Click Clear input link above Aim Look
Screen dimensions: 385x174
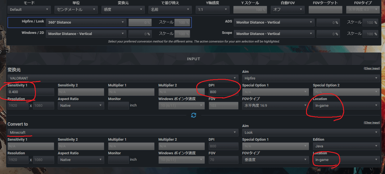point(372,123)
